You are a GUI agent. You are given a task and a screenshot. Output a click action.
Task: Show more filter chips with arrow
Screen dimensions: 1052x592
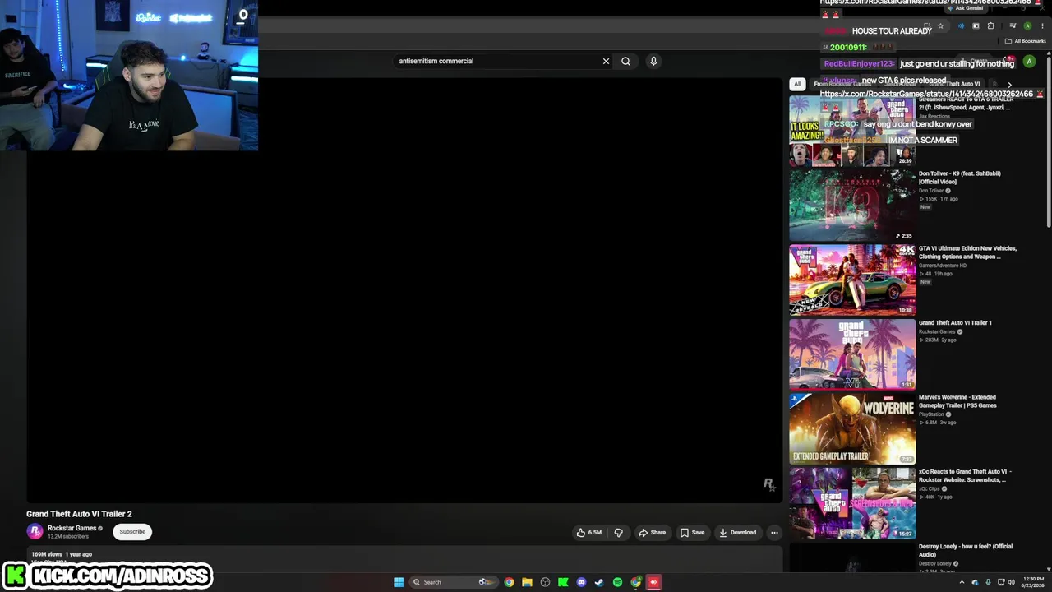tap(1009, 84)
